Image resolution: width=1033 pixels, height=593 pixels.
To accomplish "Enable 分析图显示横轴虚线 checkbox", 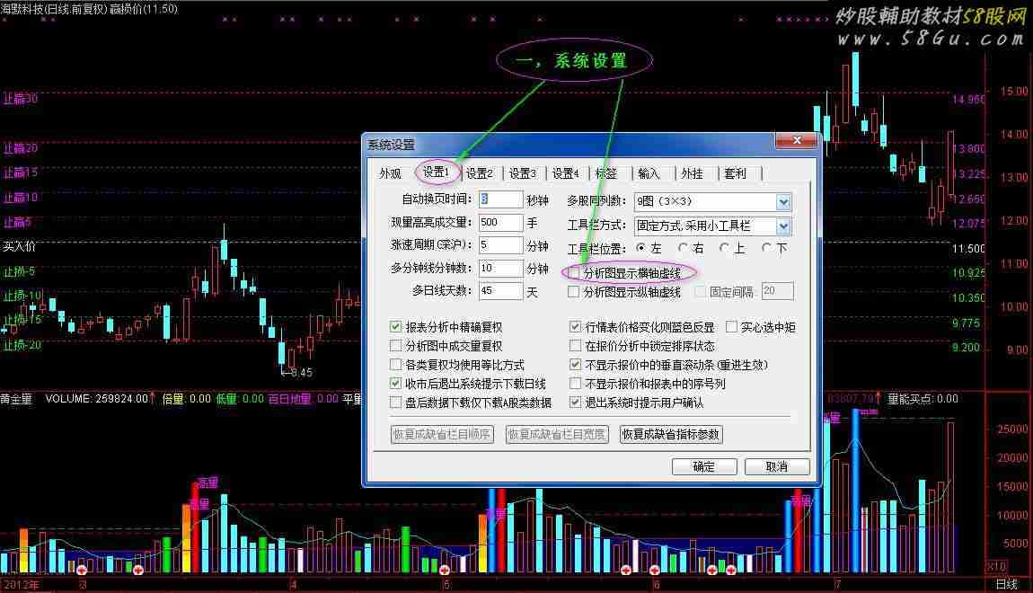I will click(x=574, y=272).
